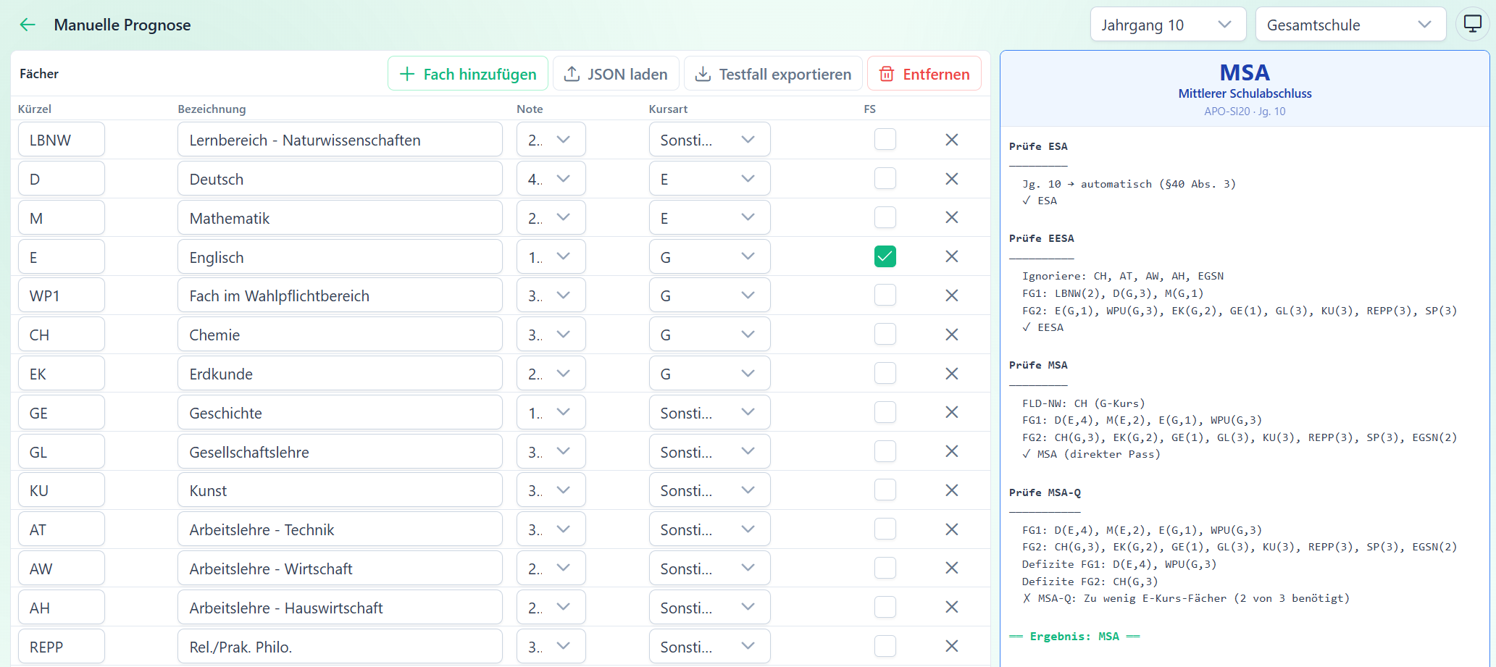
Task: Open the Gesamtschule school type dropdown
Action: pyautogui.click(x=1350, y=25)
